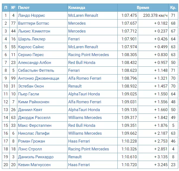Open Mercedes team link in Боттас row
Image resolution: width=179 pixels, height=171 pixels.
click(77, 23)
